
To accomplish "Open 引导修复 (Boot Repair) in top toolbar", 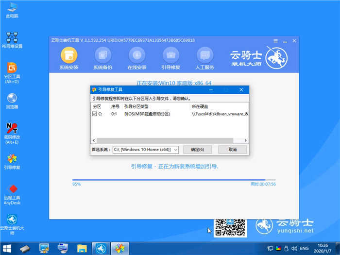I will pyautogui.click(x=170, y=54).
